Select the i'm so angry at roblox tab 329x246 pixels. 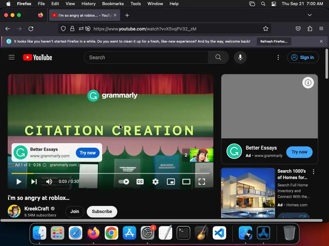point(84,15)
